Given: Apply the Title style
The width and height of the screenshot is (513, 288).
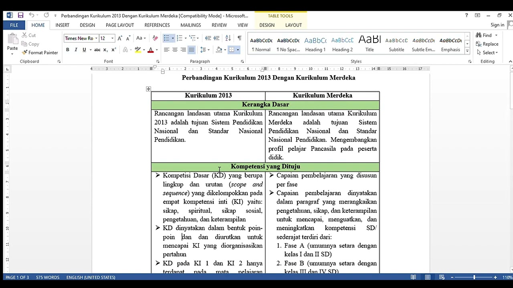Looking at the screenshot, I should [x=370, y=44].
